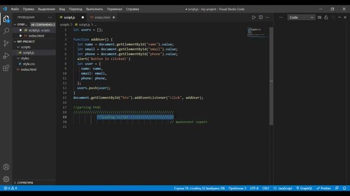The height and width of the screenshot is (196, 350).
Task: Collapse the MY-PROJECT folder section
Action: (15, 41)
